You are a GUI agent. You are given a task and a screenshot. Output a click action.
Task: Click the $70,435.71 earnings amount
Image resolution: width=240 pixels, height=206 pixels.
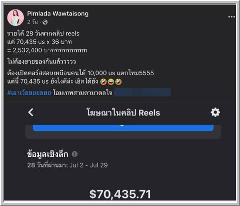point(120,194)
